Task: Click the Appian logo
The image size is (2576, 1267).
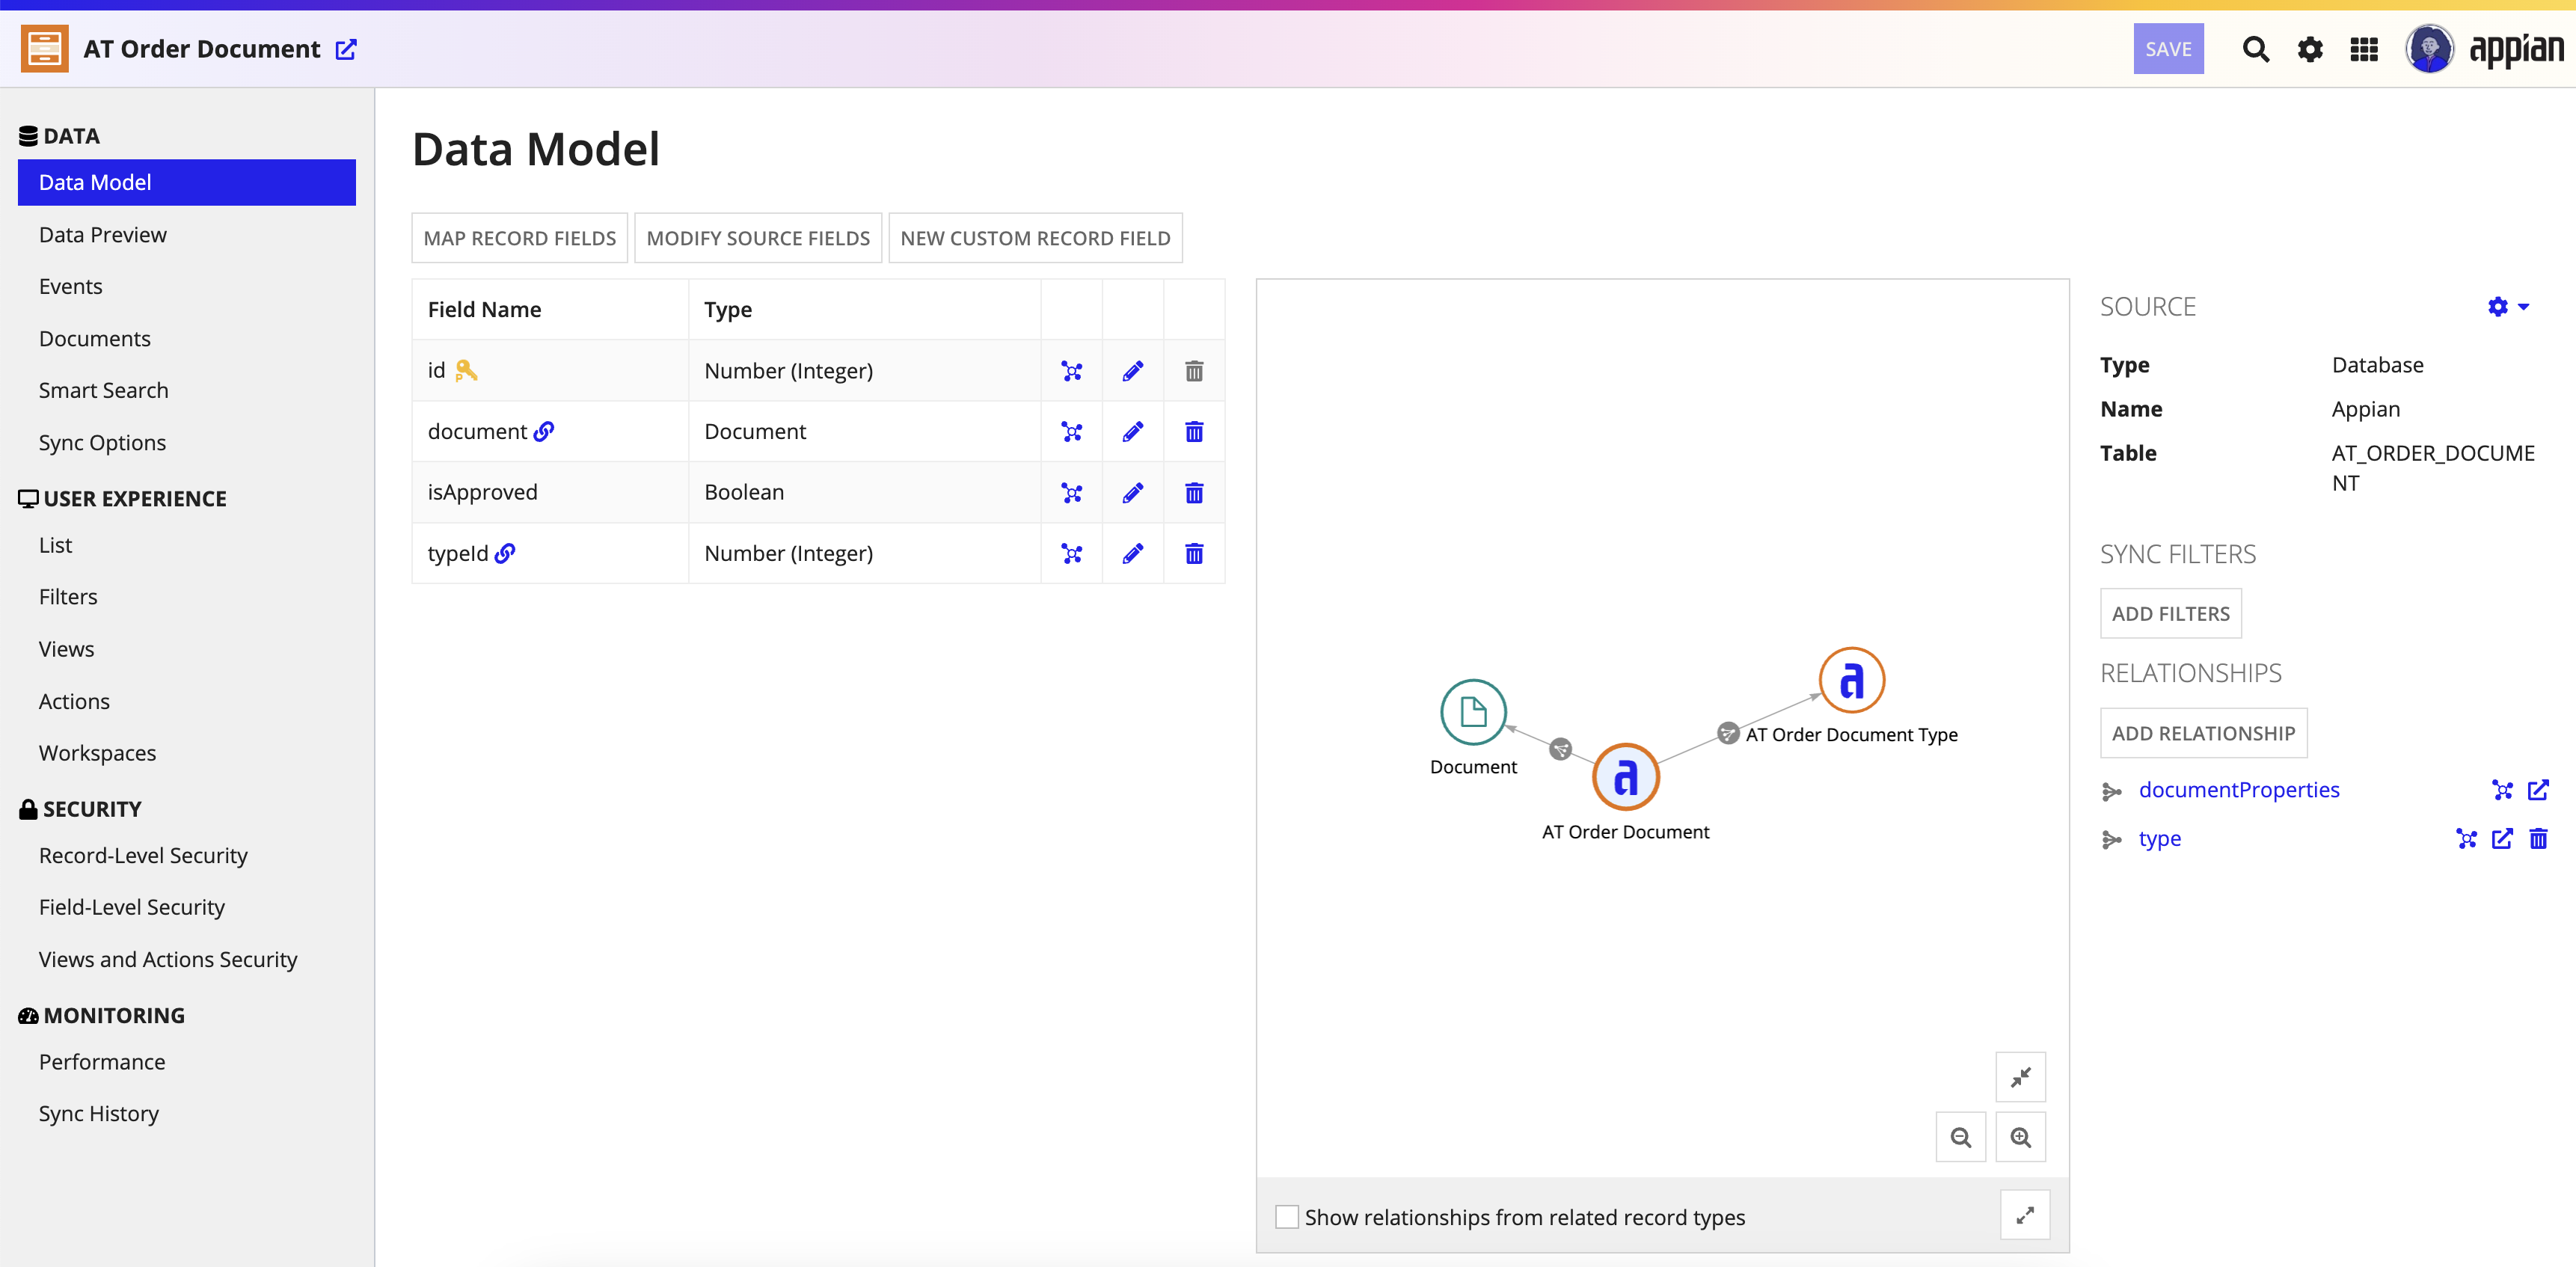Action: pyautogui.click(x=2516, y=49)
